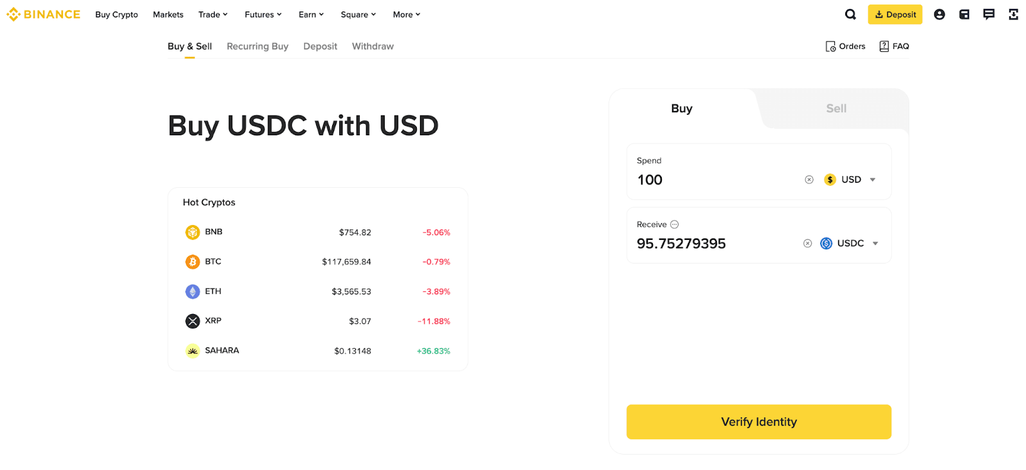This screenshot has height=470, width=1026.
Task: Click the QR scan icon in header
Action: [1013, 15]
